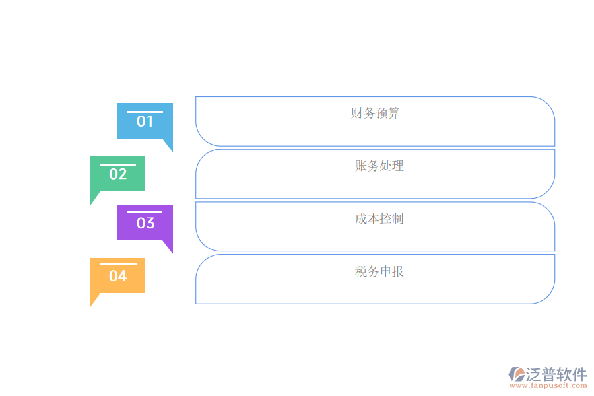Screen dimensions: 594x396
Task: Select the 财务预算 label text
Action: [376, 114]
